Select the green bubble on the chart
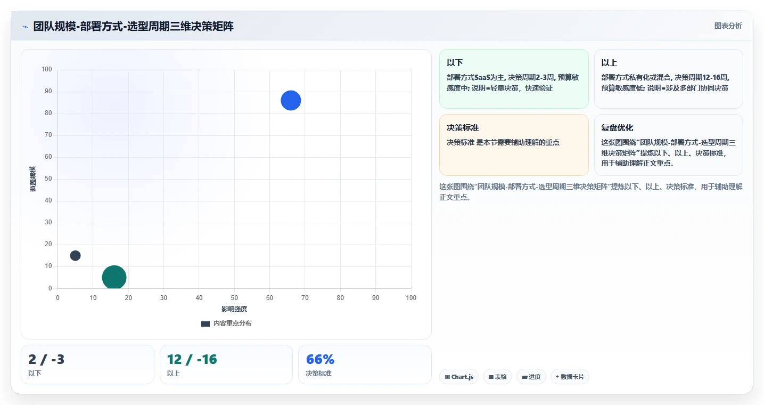764x405 pixels. 114,277
